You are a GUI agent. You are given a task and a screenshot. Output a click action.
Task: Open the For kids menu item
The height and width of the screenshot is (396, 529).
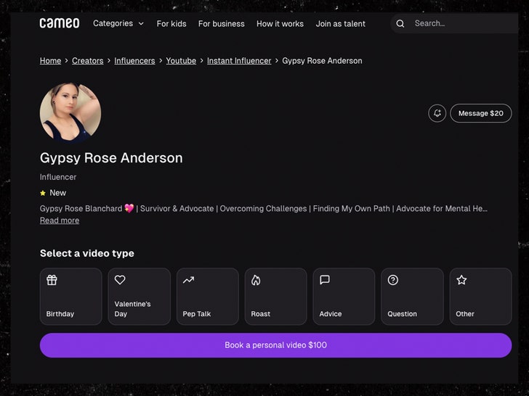(x=171, y=24)
